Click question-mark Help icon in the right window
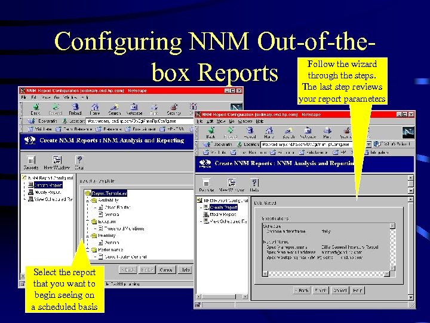This screenshot has width=430, height=323. coord(254,185)
